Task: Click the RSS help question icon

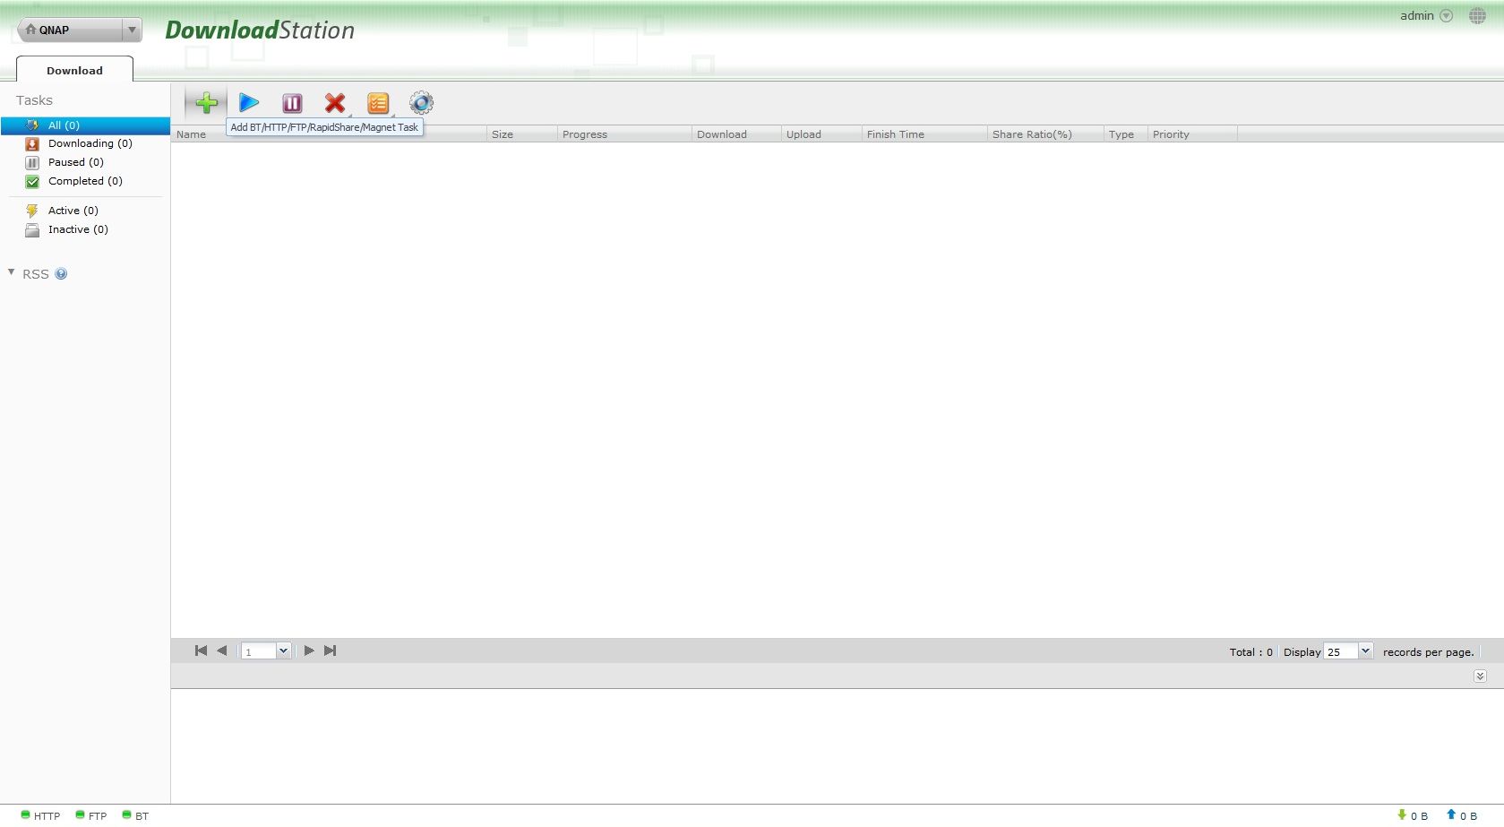Action: pyautogui.click(x=61, y=274)
